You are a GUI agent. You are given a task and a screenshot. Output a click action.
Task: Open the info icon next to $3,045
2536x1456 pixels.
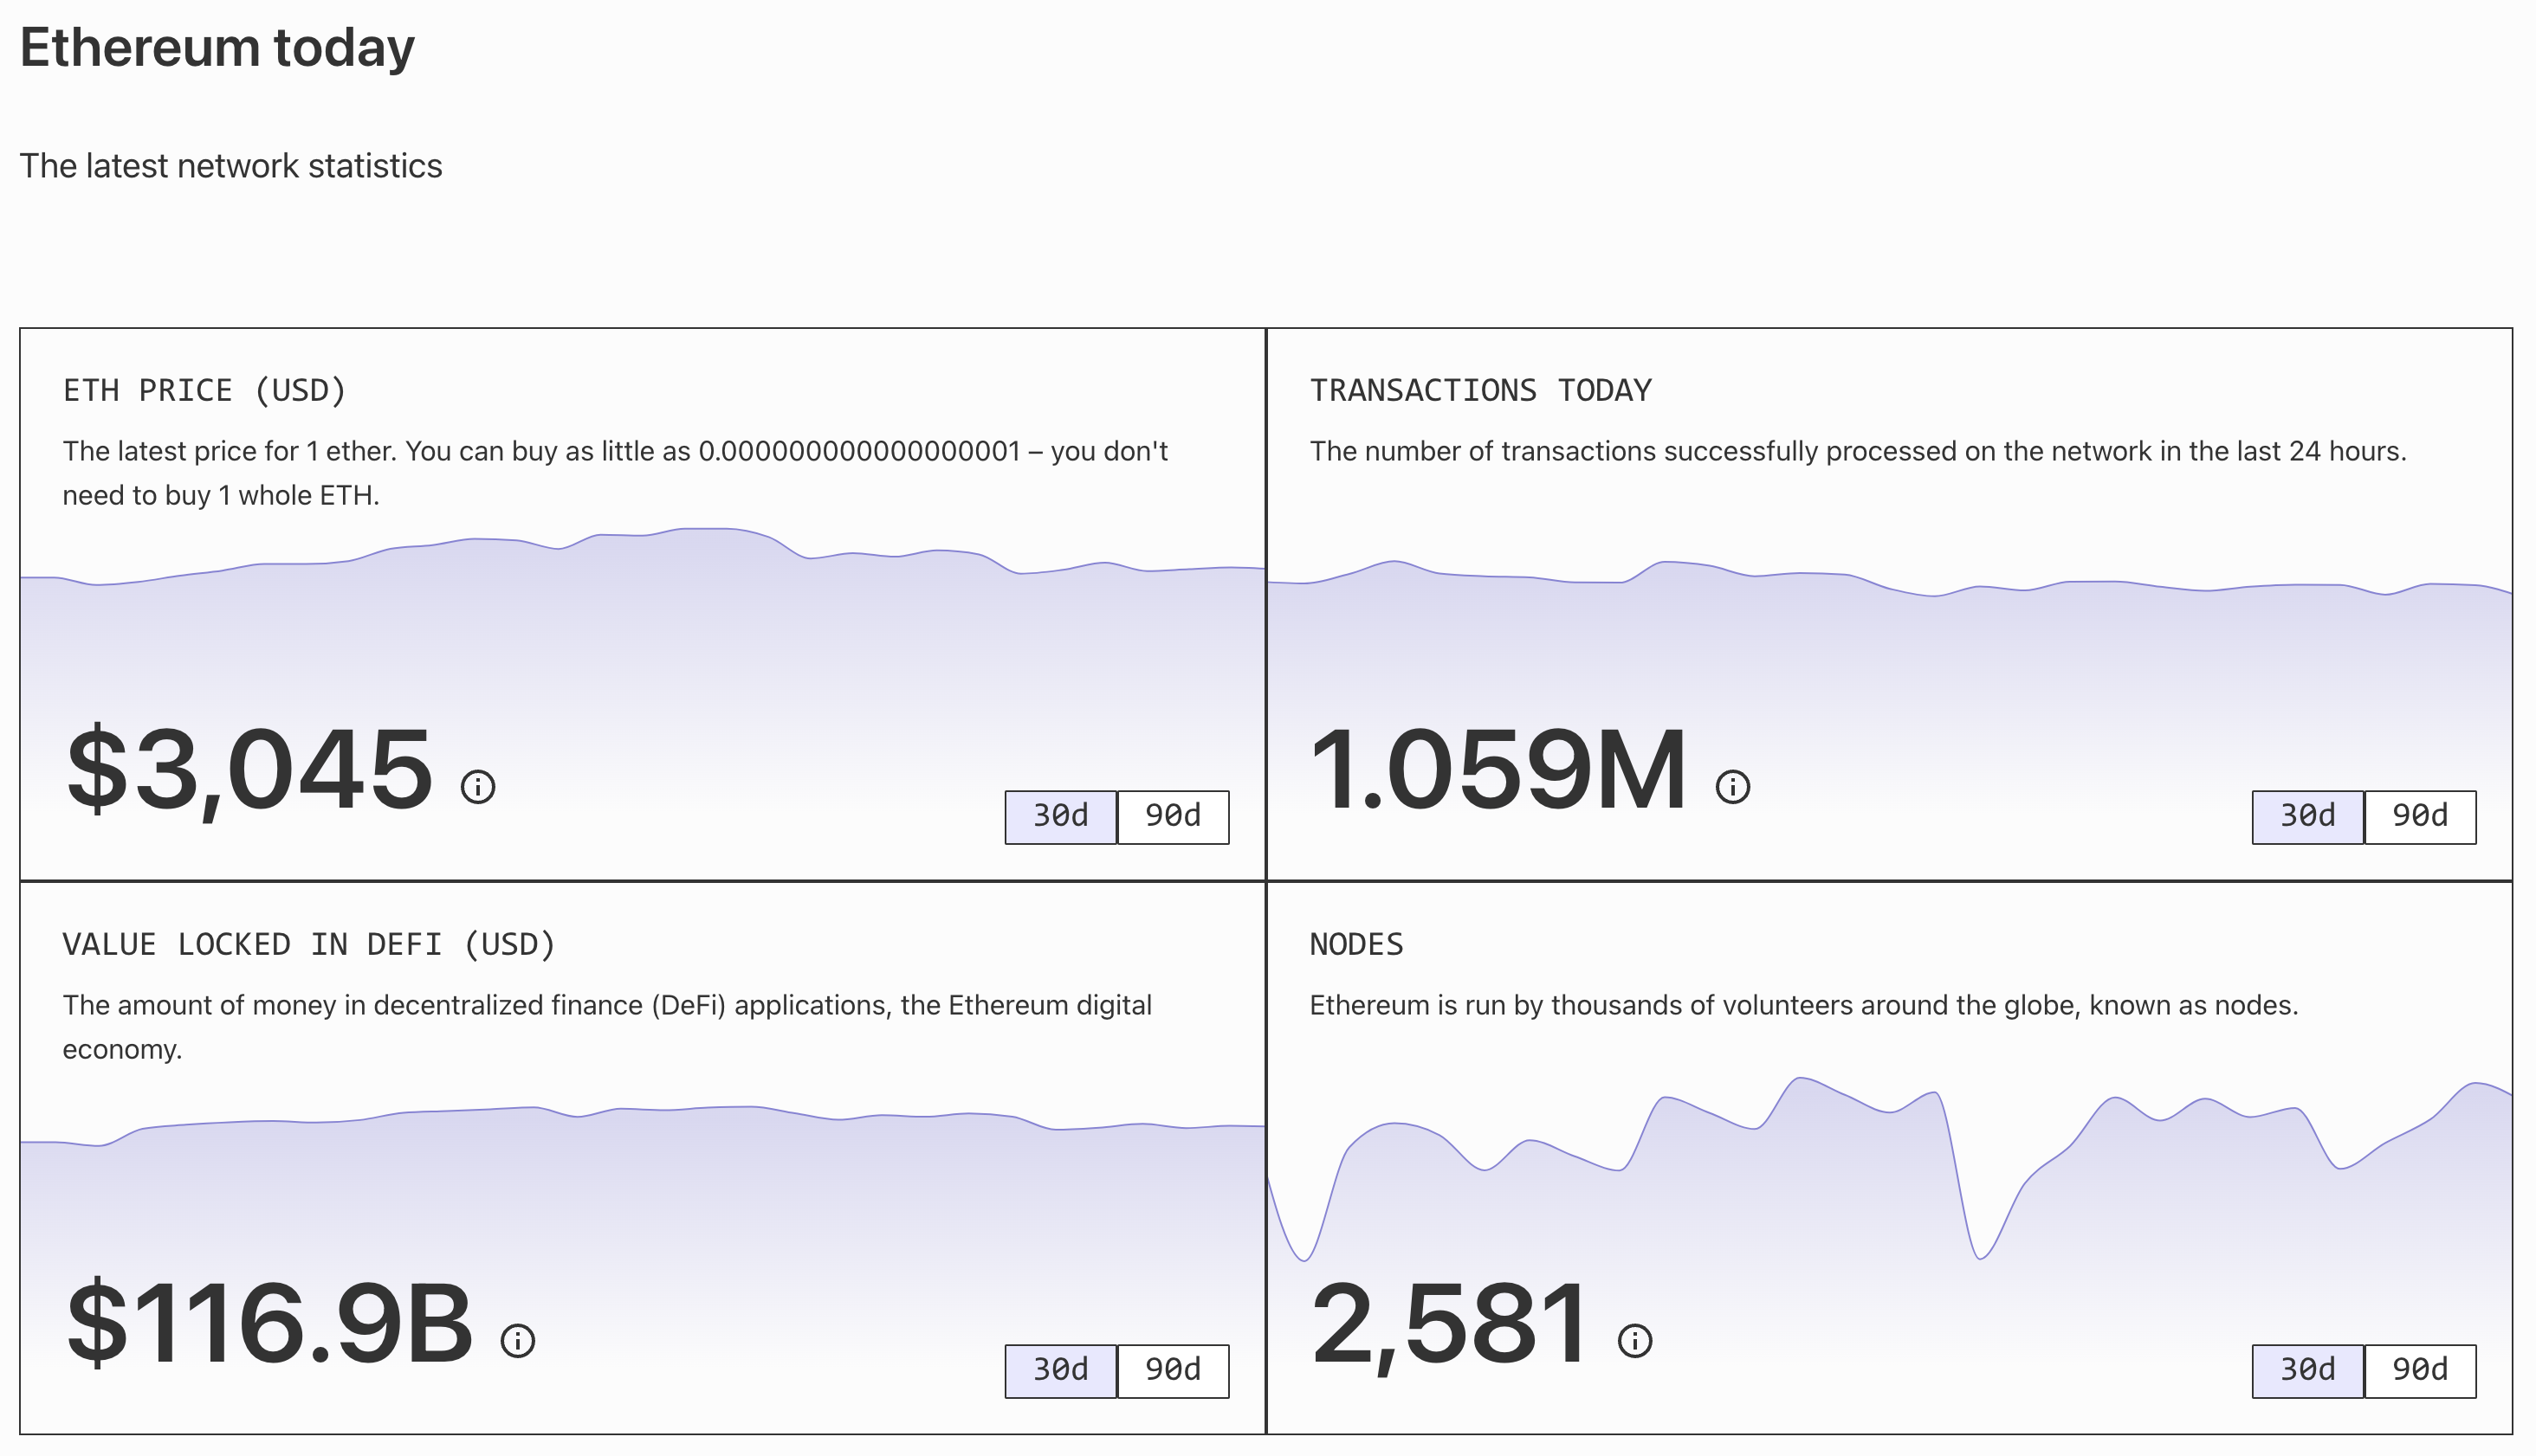point(477,787)
